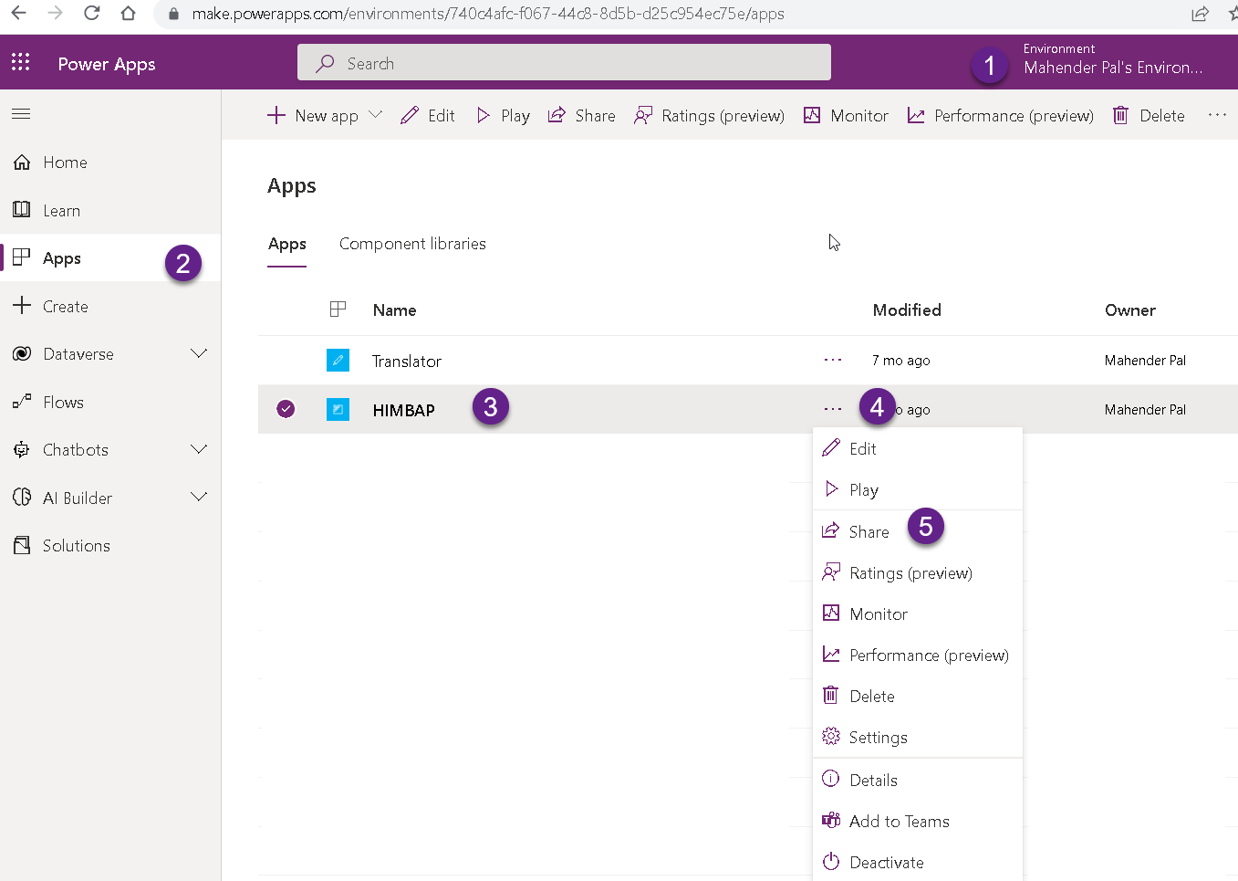Open the HIMBAP app name link
The width and height of the screenshot is (1238, 881).
403,410
